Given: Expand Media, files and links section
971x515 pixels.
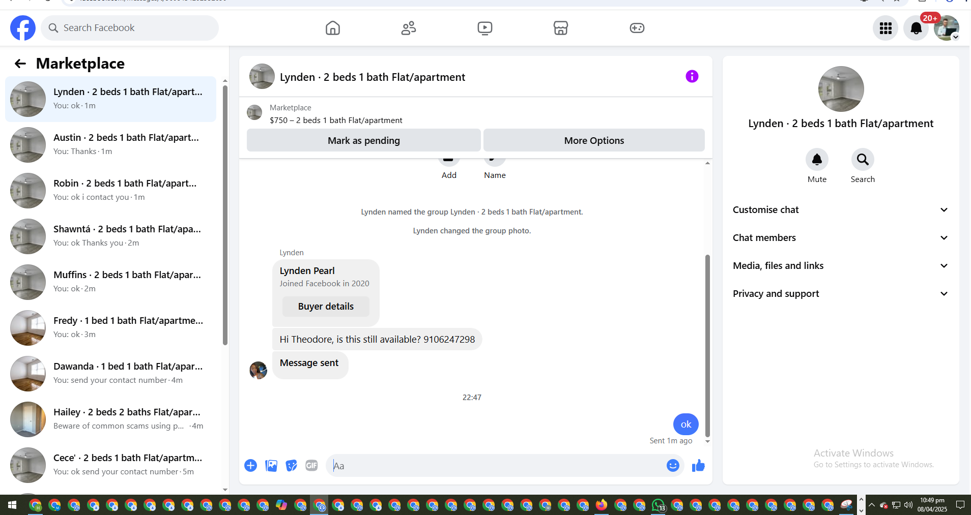Looking at the screenshot, I should pyautogui.click(x=841, y=266).
